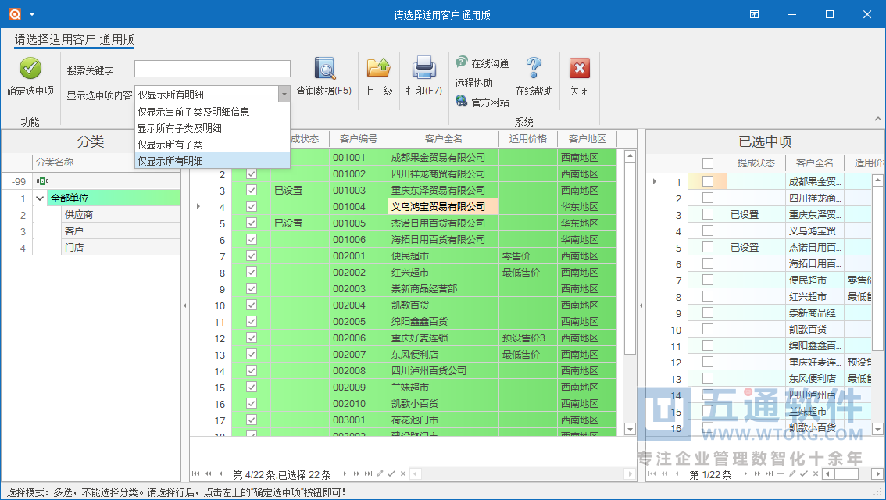Click the 远程协助 link
The height and width of the screenshot is (500, 886).
point(474,83)
